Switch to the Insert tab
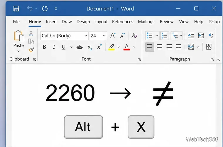Image resolution: width=223 pixels, height=147 pixels. [x=51, y=22]
